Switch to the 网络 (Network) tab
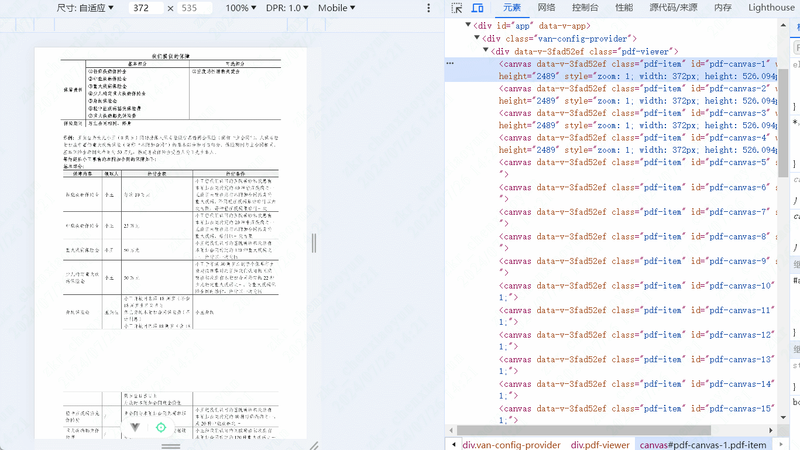 tap(547, 8)
